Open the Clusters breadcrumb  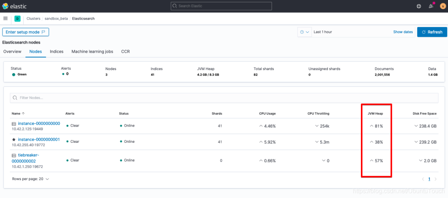pos(34,19)
